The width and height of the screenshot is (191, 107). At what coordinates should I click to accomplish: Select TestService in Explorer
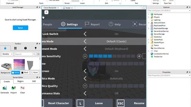158,57
